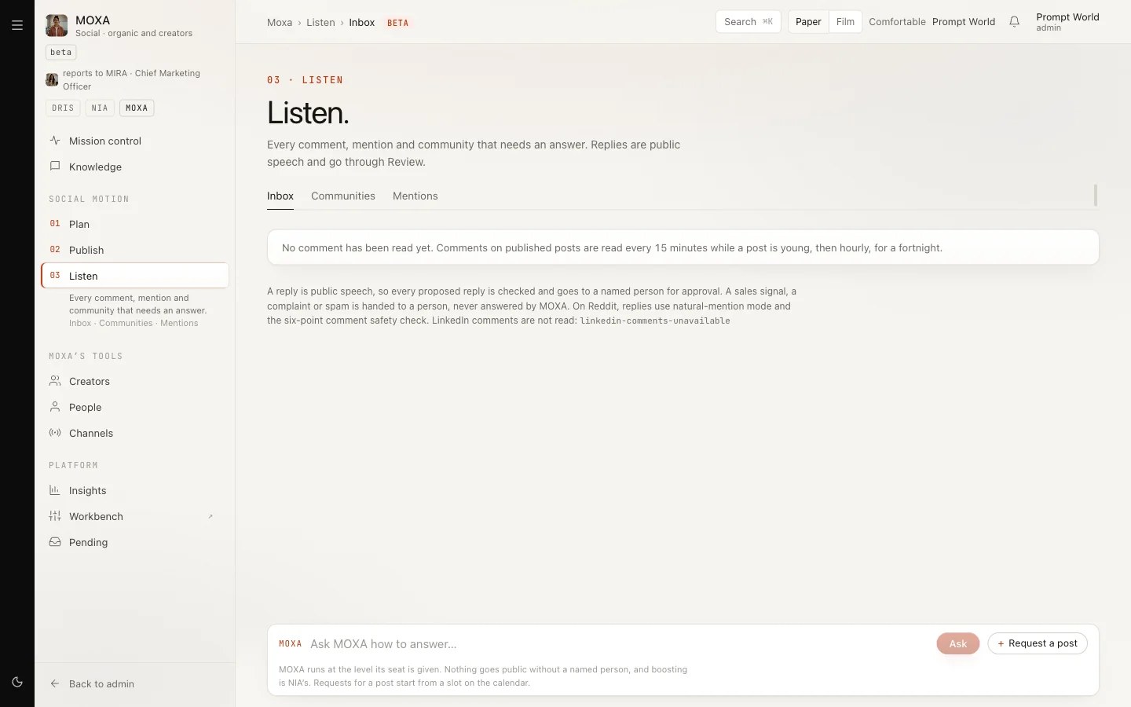Click the notifications bell icon
Image resolution: width=1131 pixels, height=707 pixels.
point(1014,22)
